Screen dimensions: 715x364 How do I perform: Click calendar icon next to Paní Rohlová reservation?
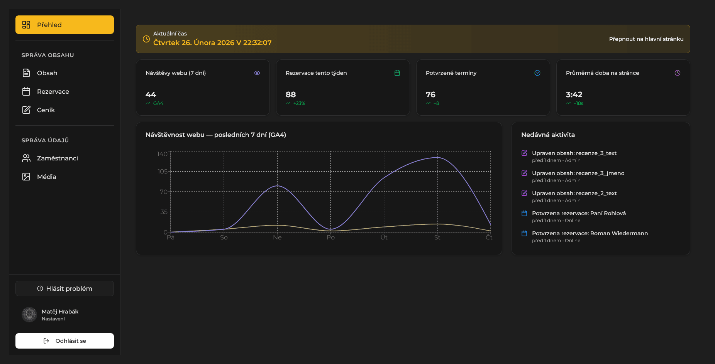(x=524, y=213)
